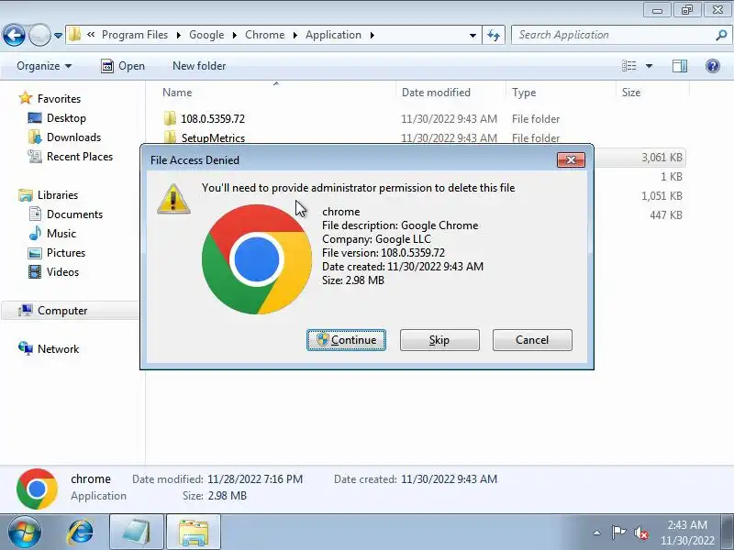
Task: Launch Internet Explorer from taskbar
Action: [x=81, y=533]
